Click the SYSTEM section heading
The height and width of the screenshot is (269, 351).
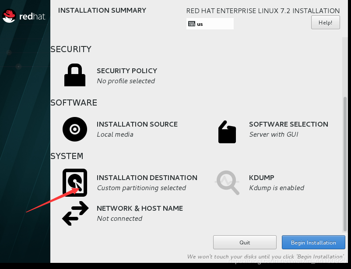pos(67,156)
